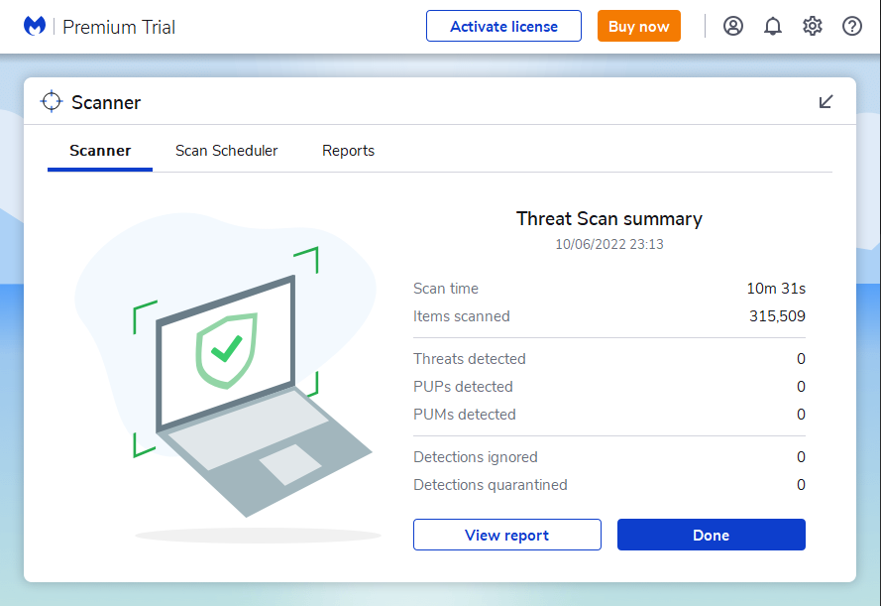881x606 pixels.
Task: Switch to the Scanner tab
Action: click(100, 151)
